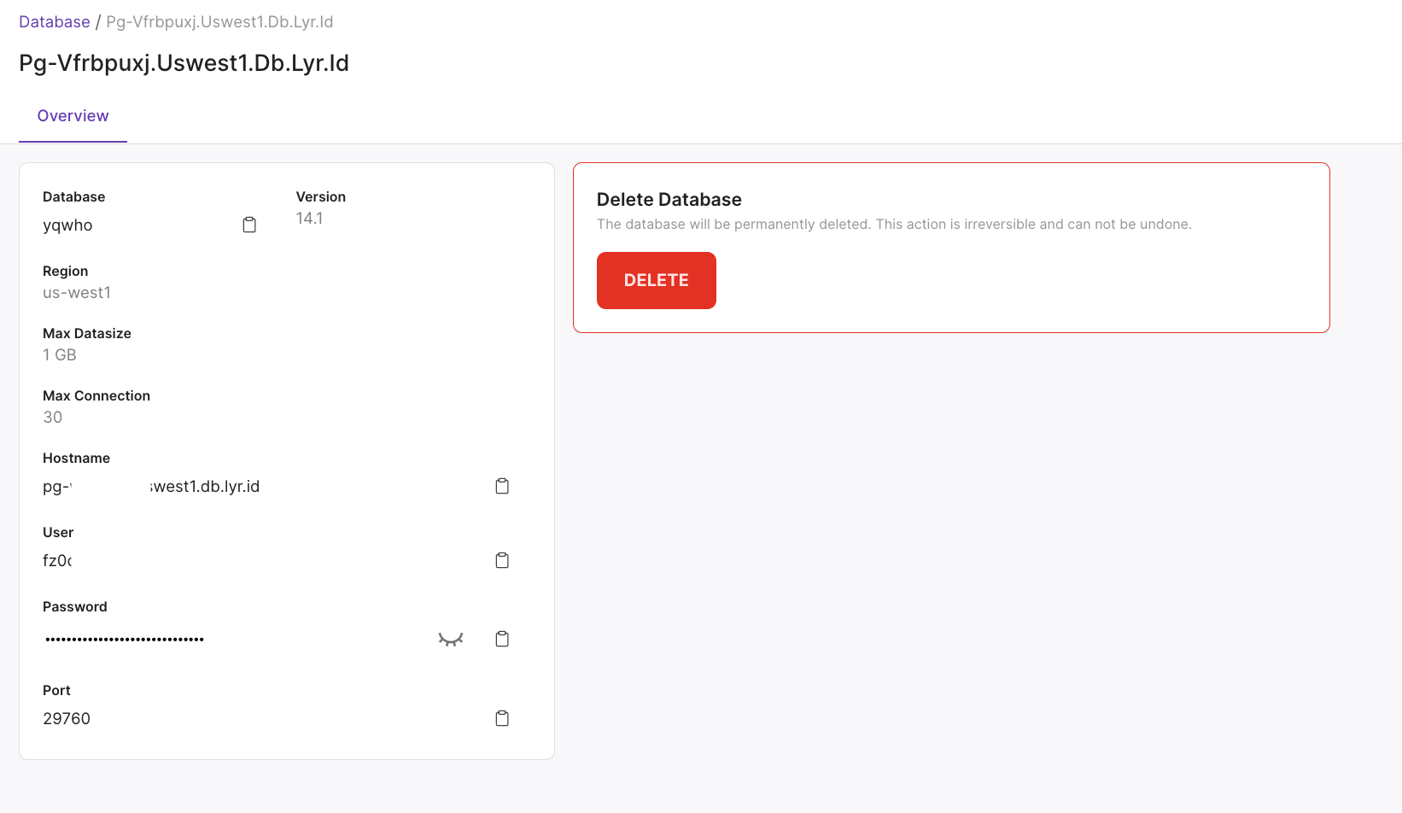
Task: Click the Delete Database heading
Action: click(x=669, y=199)
